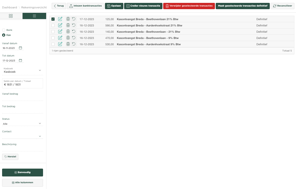This screenshot has width=296, height=189.
Task: Expand the Contact dropdown
Action: tap(40, 136)
